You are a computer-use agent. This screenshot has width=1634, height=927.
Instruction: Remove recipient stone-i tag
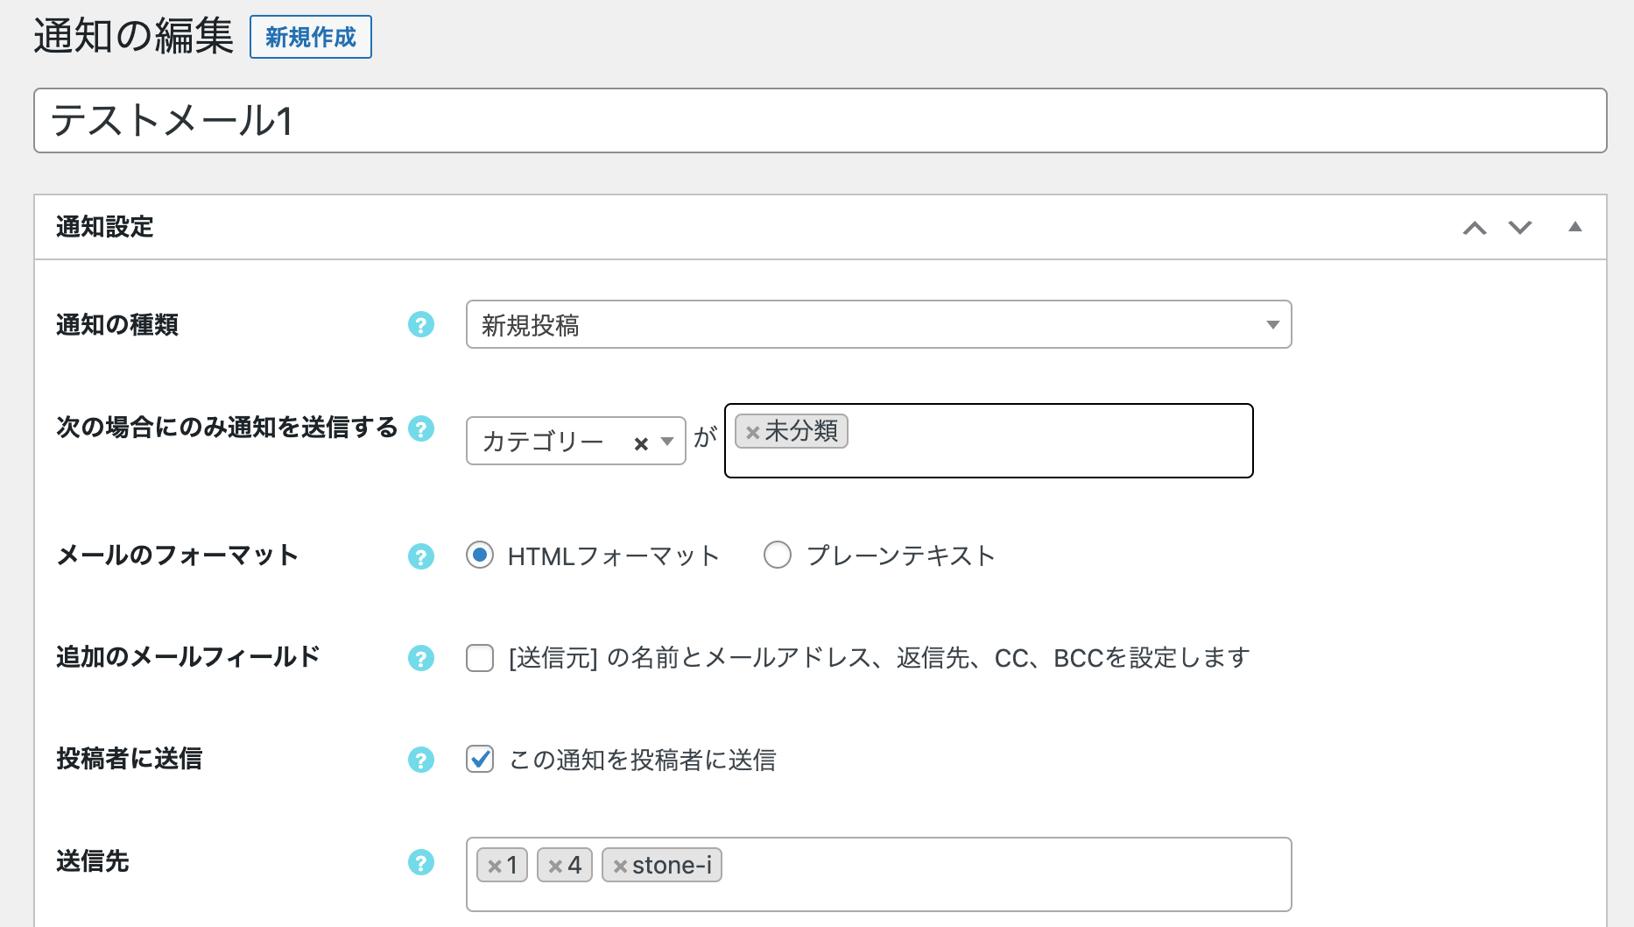tap(620, 867)
